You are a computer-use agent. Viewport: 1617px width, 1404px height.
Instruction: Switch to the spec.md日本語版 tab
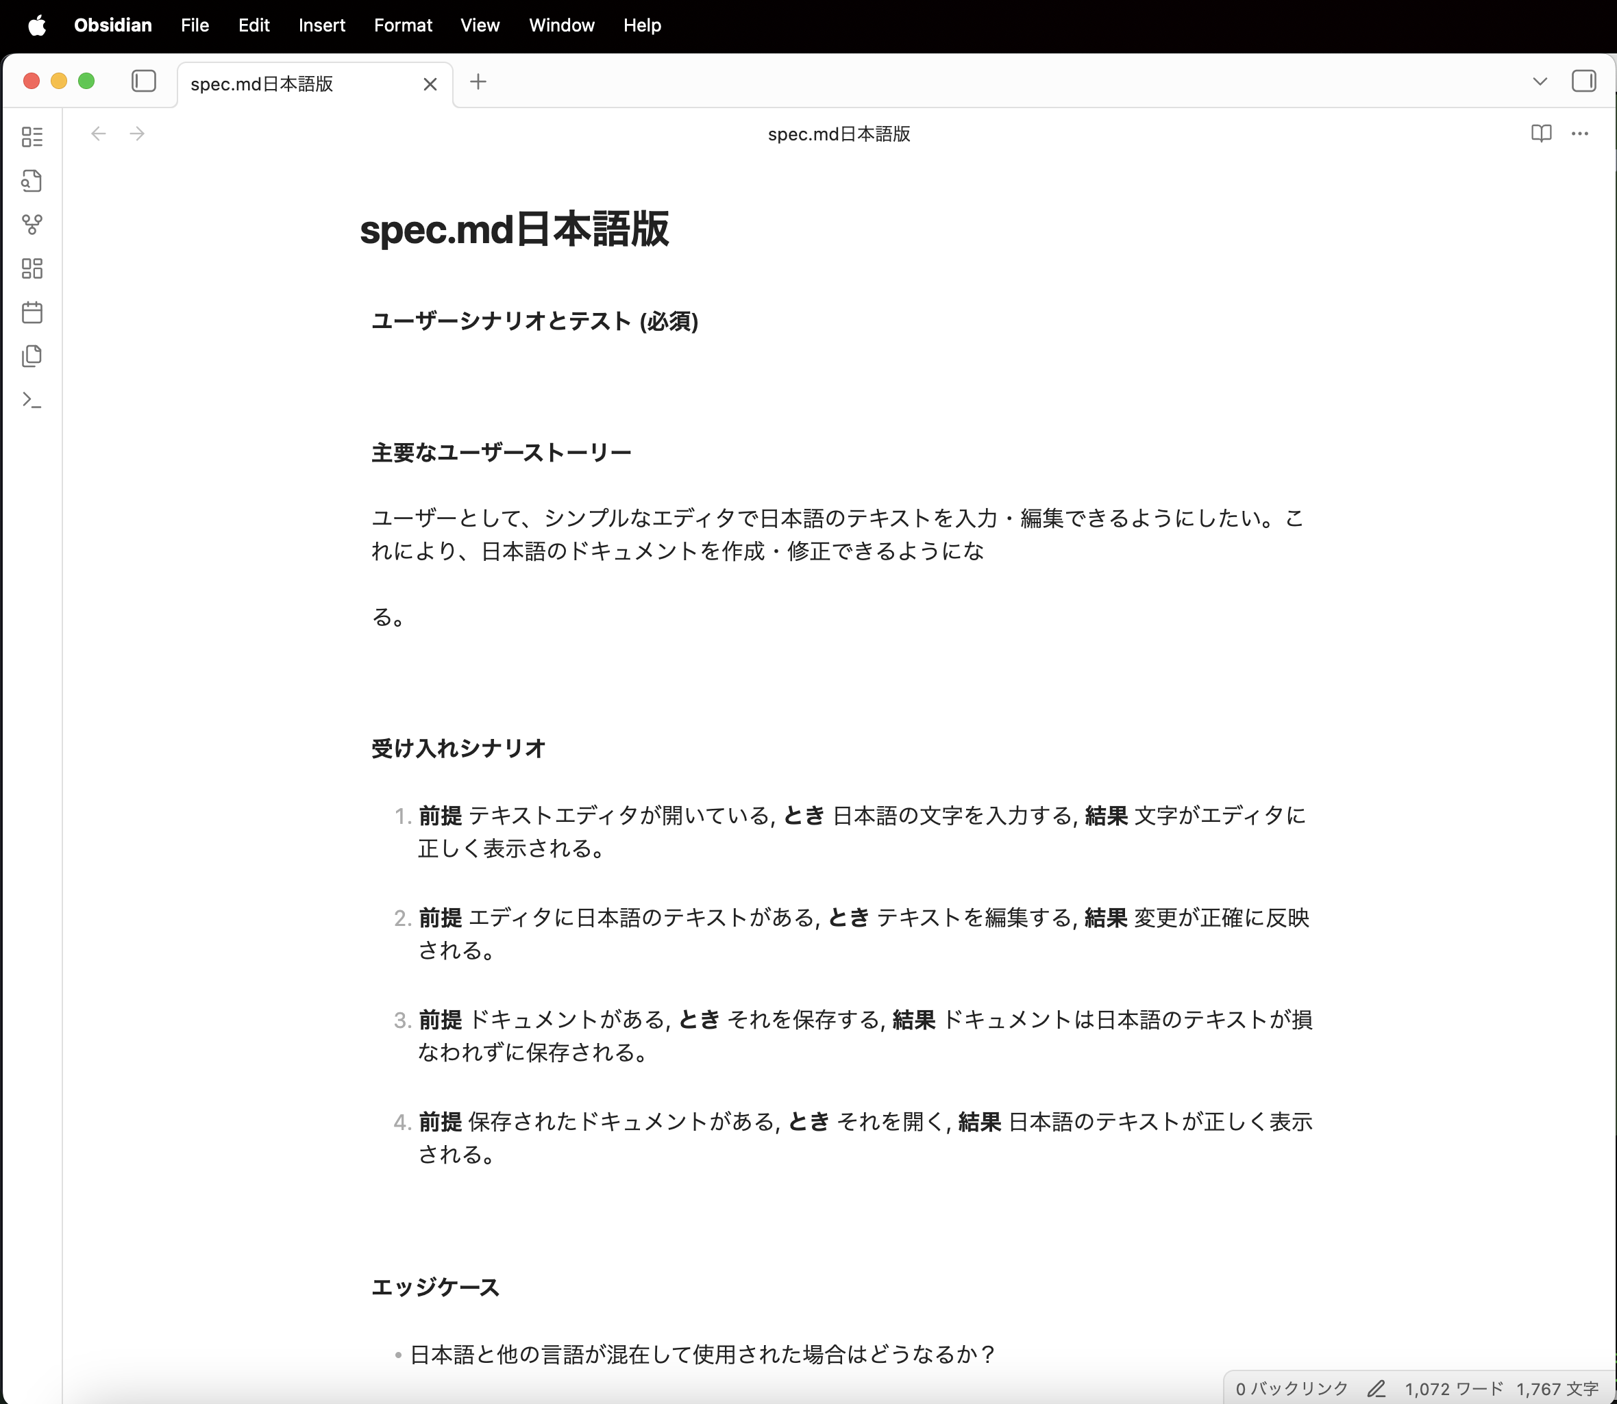pyautogui.click(x=262, y=84)
